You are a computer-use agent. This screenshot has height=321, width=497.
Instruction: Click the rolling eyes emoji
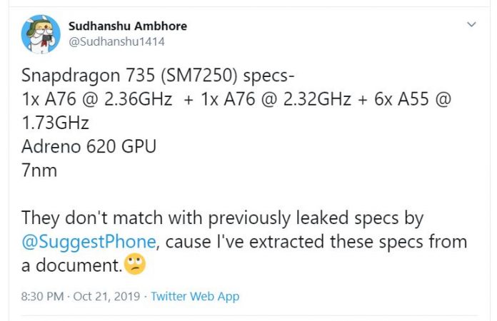(x=134, y=265)
